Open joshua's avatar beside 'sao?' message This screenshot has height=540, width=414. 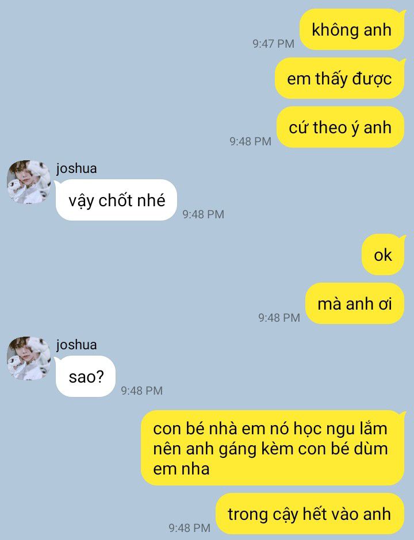(x=29, y=358)
